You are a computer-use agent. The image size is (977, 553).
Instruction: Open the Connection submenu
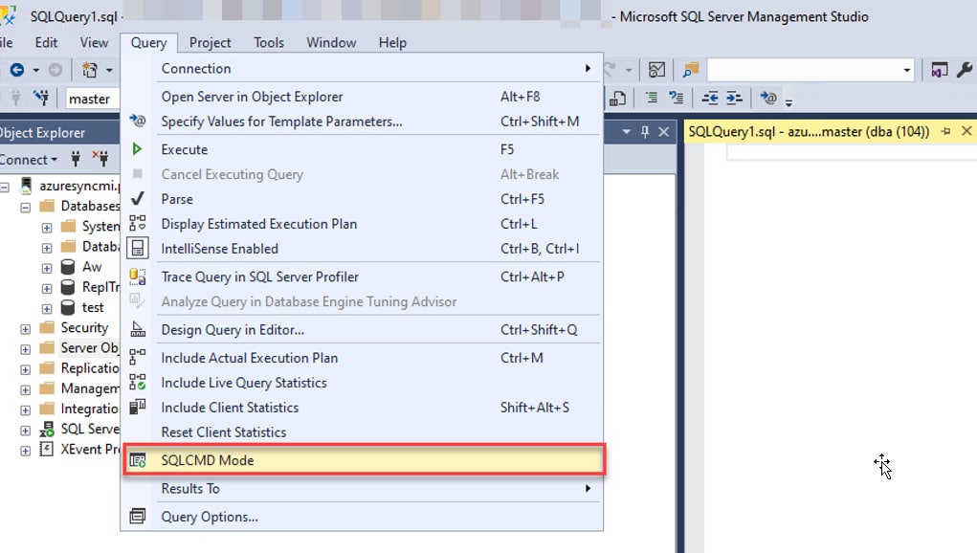(362, 69)
